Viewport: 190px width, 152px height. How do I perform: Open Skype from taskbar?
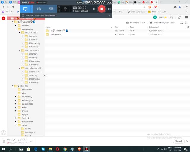pyautogui.click(x=43, y=149)
